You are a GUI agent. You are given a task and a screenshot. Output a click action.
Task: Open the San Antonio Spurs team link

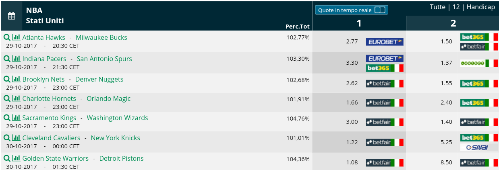pos(104,59)
